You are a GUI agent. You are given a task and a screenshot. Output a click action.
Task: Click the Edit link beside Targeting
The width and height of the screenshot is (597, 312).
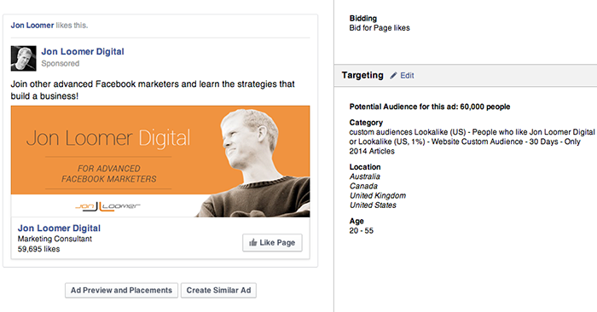point(407,76)
